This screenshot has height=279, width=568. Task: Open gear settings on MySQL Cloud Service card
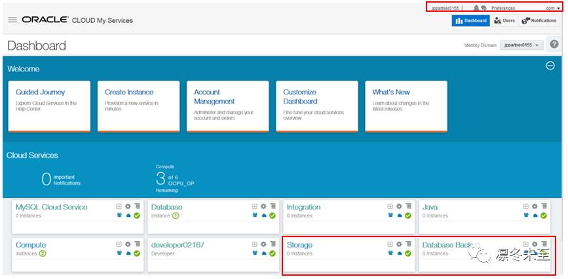pos(128,206)
